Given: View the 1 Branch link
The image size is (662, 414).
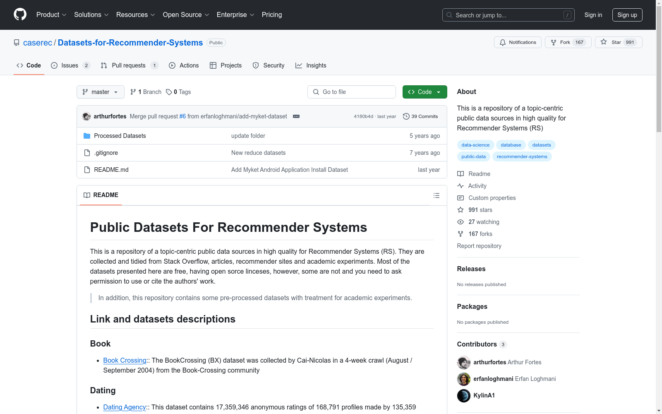Looking at the screenshot, I should click(146, 92).
